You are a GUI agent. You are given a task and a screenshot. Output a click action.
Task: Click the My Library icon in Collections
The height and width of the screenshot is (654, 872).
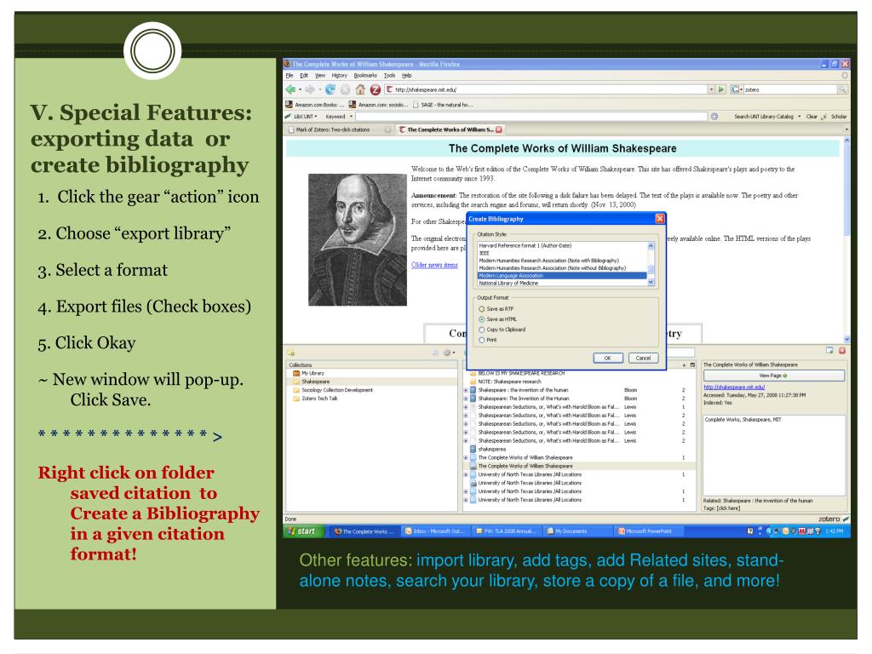pos(296,373)
